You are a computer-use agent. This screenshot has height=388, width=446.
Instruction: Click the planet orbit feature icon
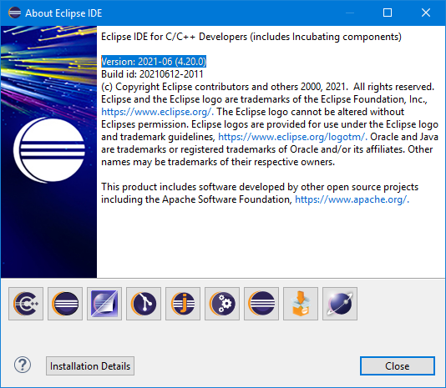pos(340,304)
